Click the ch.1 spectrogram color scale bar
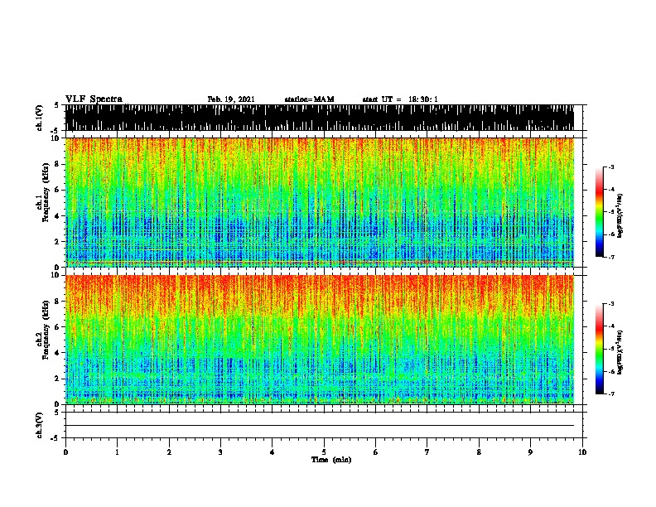Screen dimensions: 656x507 point(600,212)
